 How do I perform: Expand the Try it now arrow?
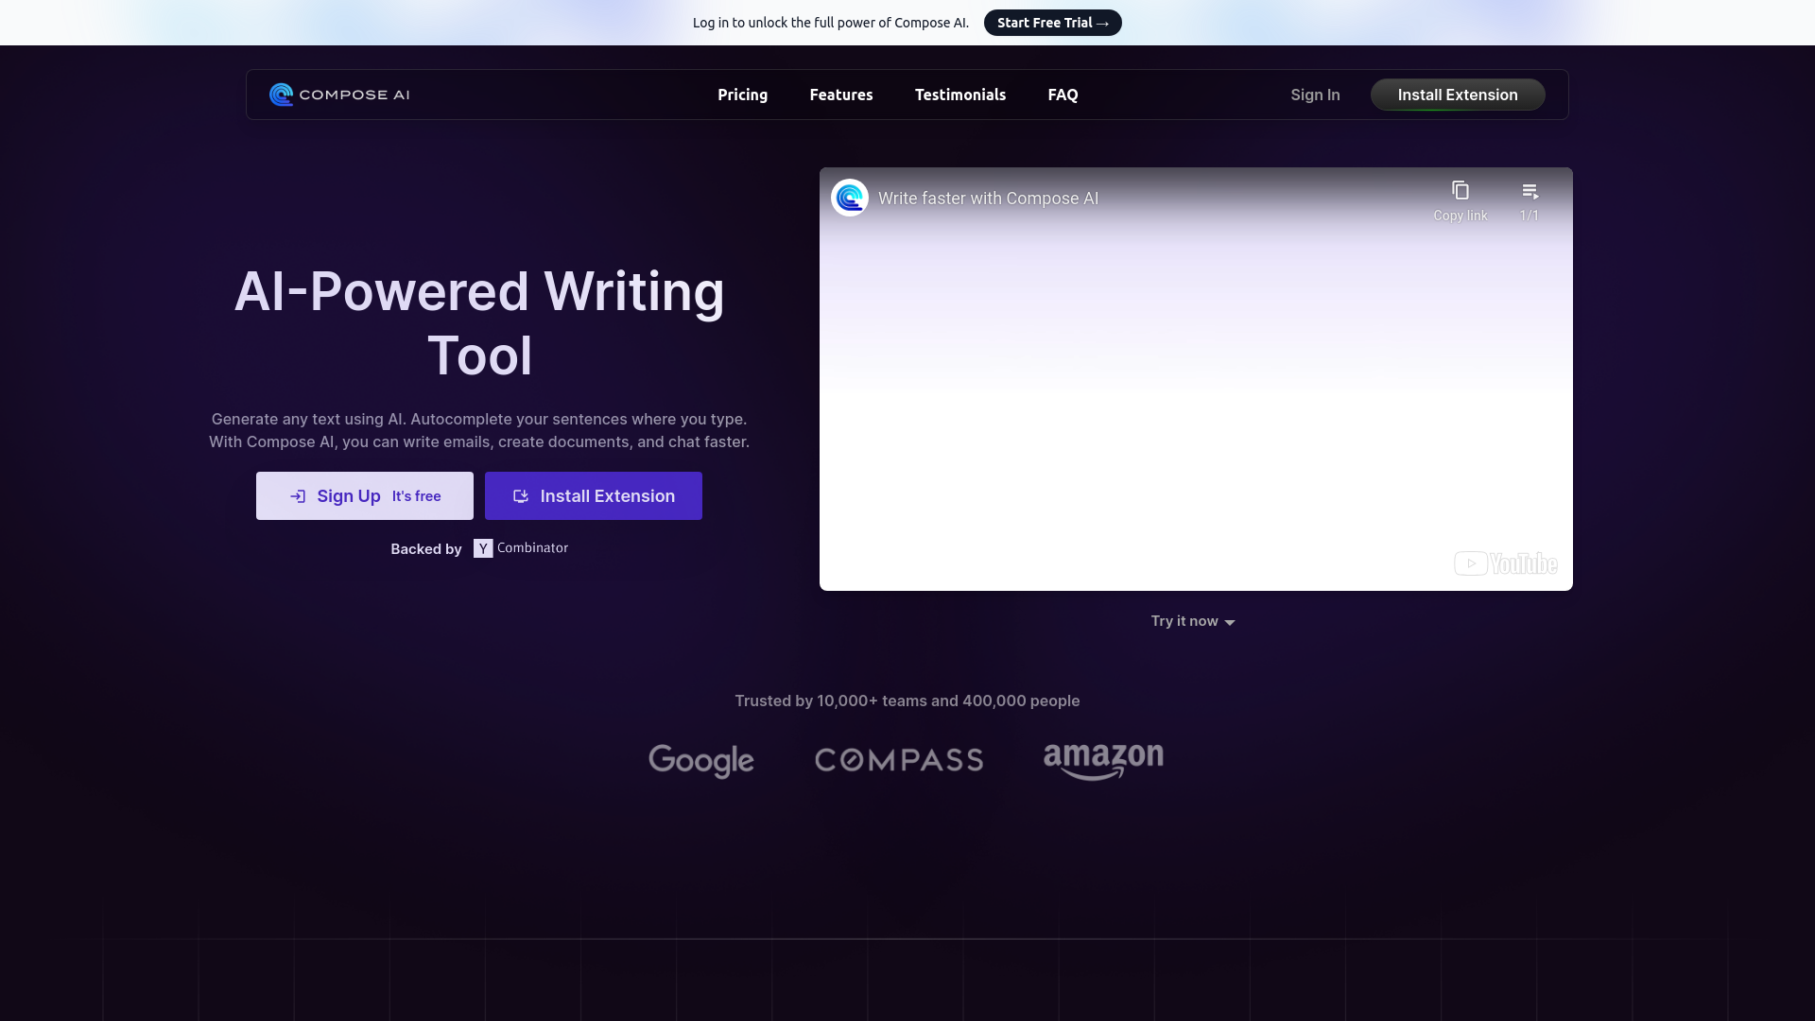click(1229, 622)
